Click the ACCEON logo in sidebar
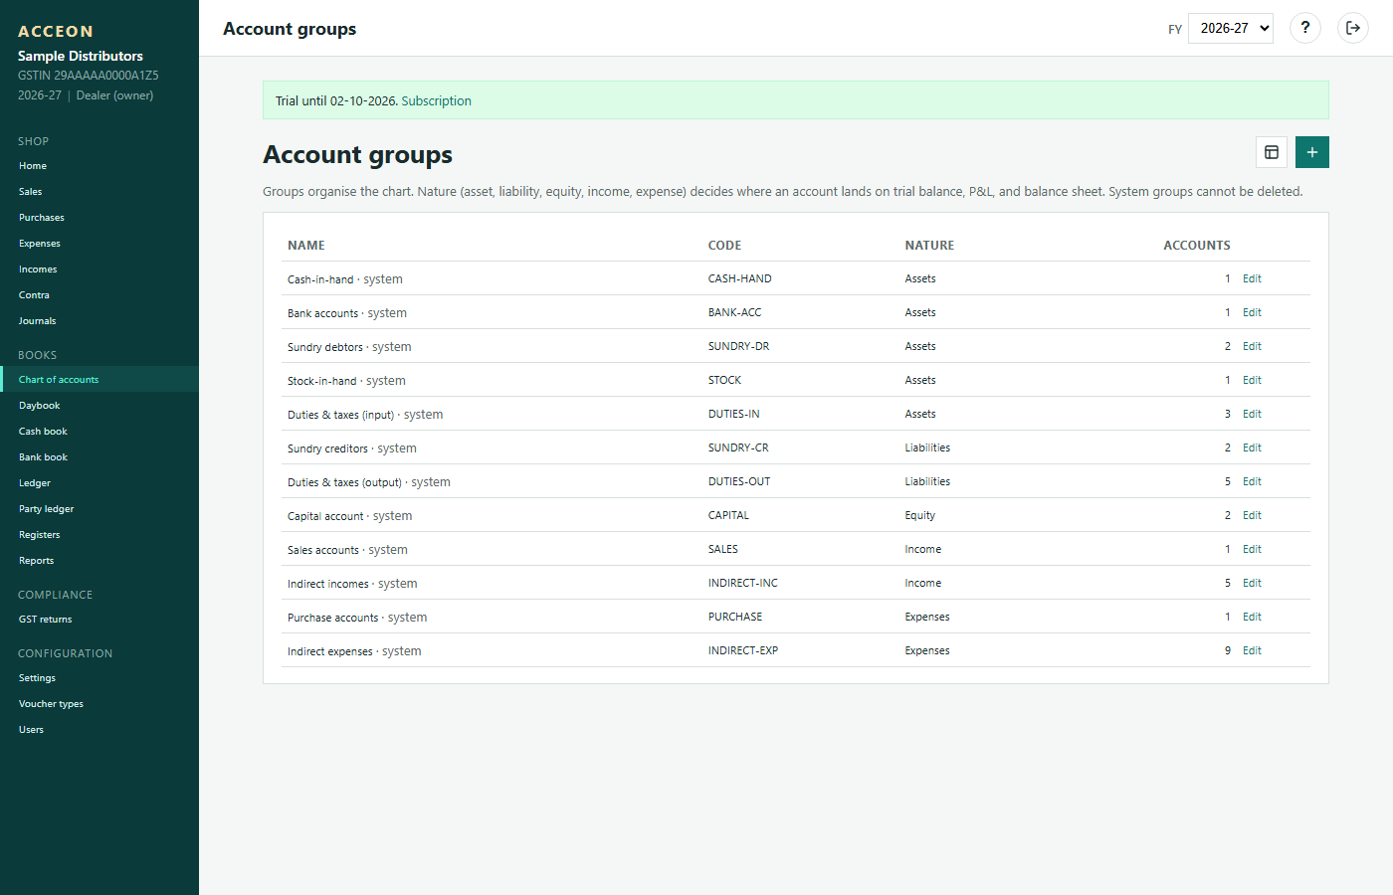This screenshot has height=895, width=1393. [56, 32]
